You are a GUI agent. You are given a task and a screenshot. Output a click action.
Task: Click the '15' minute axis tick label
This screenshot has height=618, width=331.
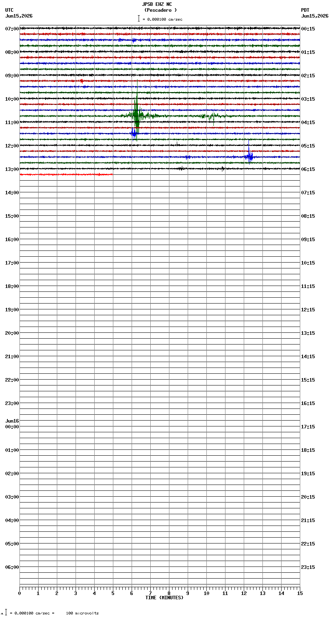tap(300, 593)
